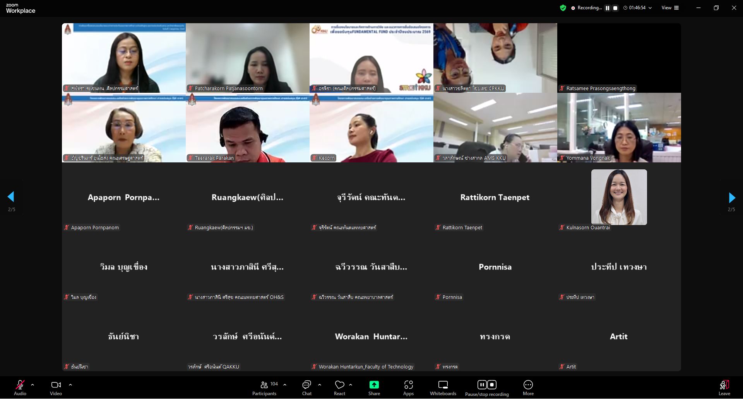The image size is (743, 399).
Task: Open the Chat panel
Action: click(306, 388)
